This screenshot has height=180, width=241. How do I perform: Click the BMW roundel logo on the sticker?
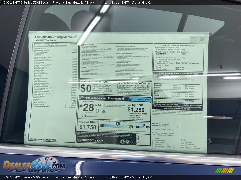202,39
